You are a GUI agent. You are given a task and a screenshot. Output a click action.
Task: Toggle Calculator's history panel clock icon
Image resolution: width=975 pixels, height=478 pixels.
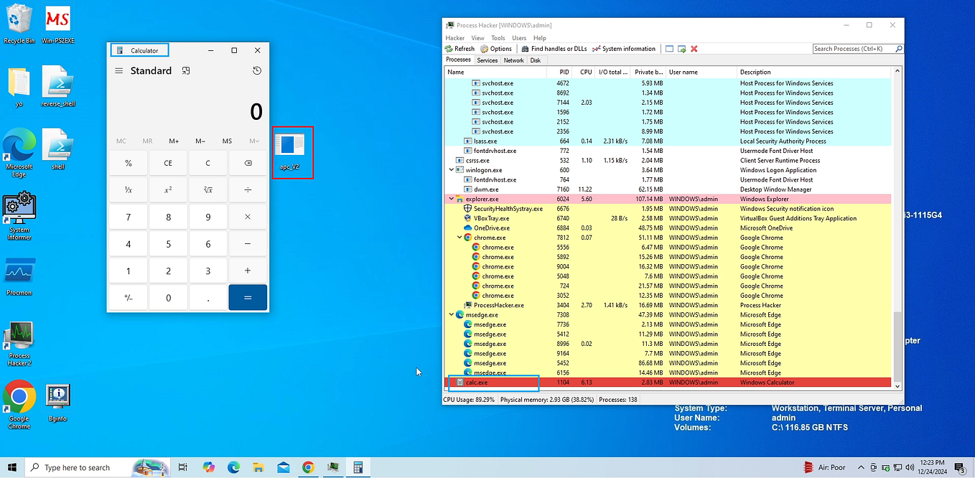point(256,70)
